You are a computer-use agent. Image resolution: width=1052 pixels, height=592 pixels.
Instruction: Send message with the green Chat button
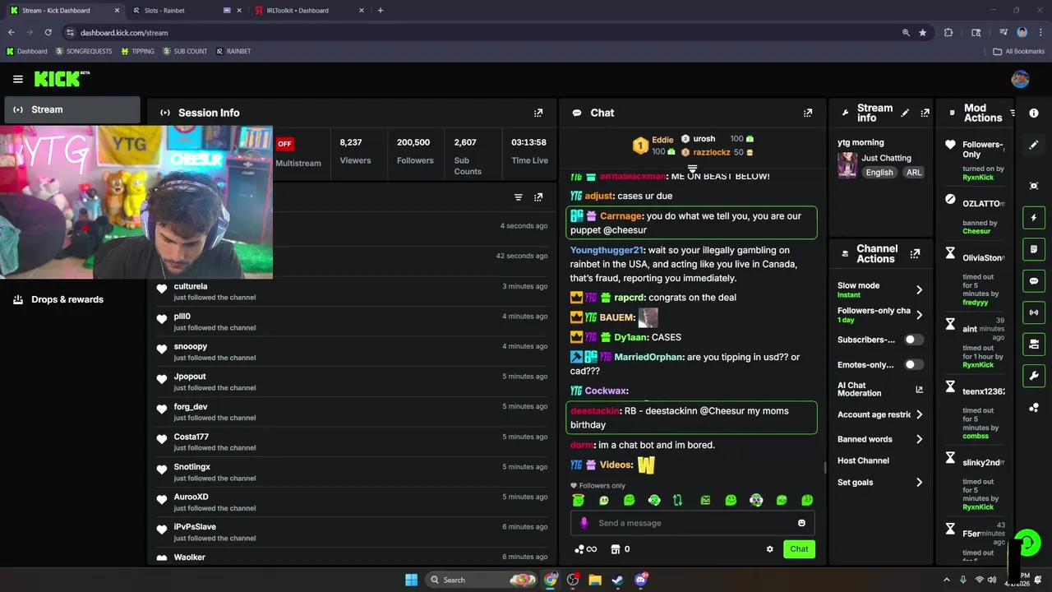(799, 549)
